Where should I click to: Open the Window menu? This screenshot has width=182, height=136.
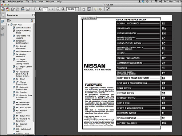(50, 1)
